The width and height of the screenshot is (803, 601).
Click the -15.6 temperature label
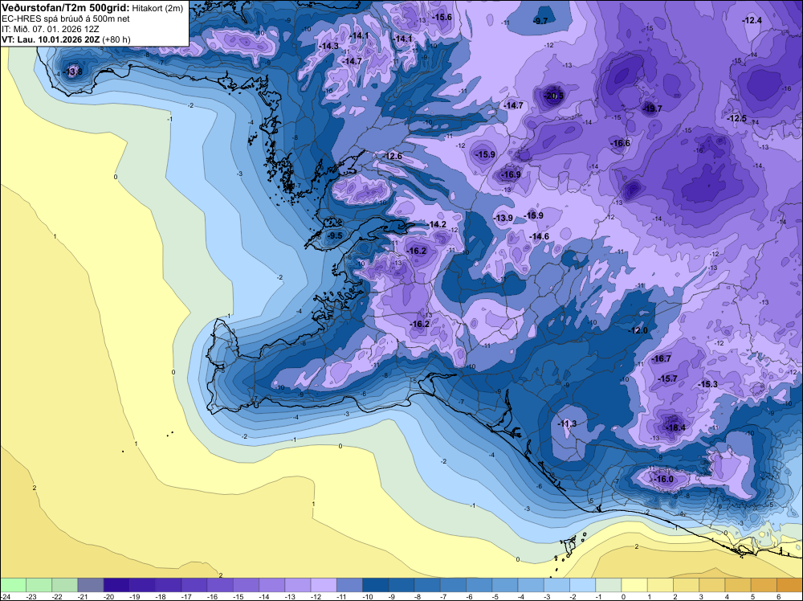442,17
